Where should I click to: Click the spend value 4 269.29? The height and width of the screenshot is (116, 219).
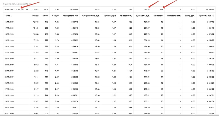pyautogui.click(x=75, y=40)
